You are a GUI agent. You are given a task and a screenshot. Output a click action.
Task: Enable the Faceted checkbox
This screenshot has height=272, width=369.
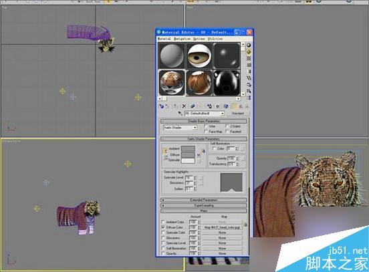(x=227, y=132)
